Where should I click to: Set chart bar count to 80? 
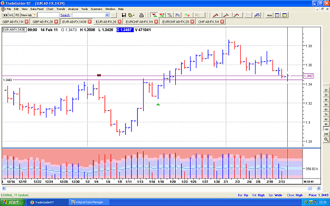(326, 119)
